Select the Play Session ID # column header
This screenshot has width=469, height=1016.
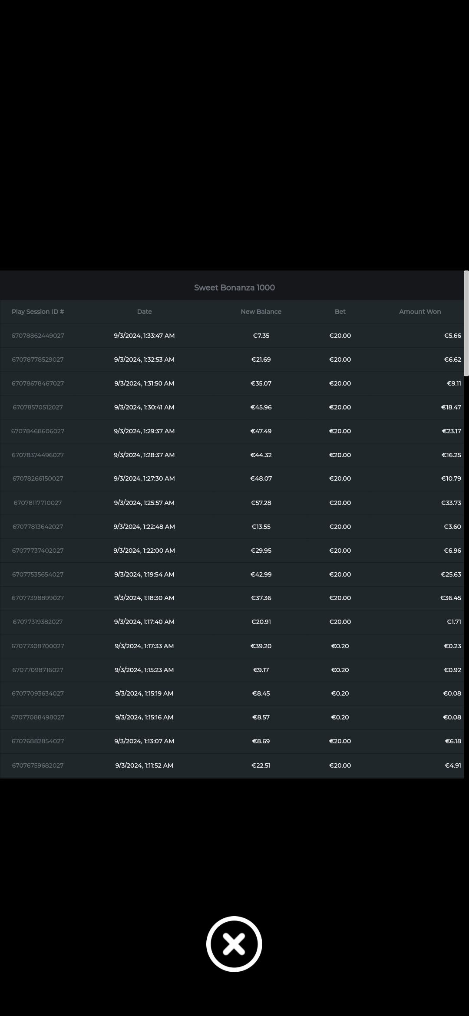point(38,312)
